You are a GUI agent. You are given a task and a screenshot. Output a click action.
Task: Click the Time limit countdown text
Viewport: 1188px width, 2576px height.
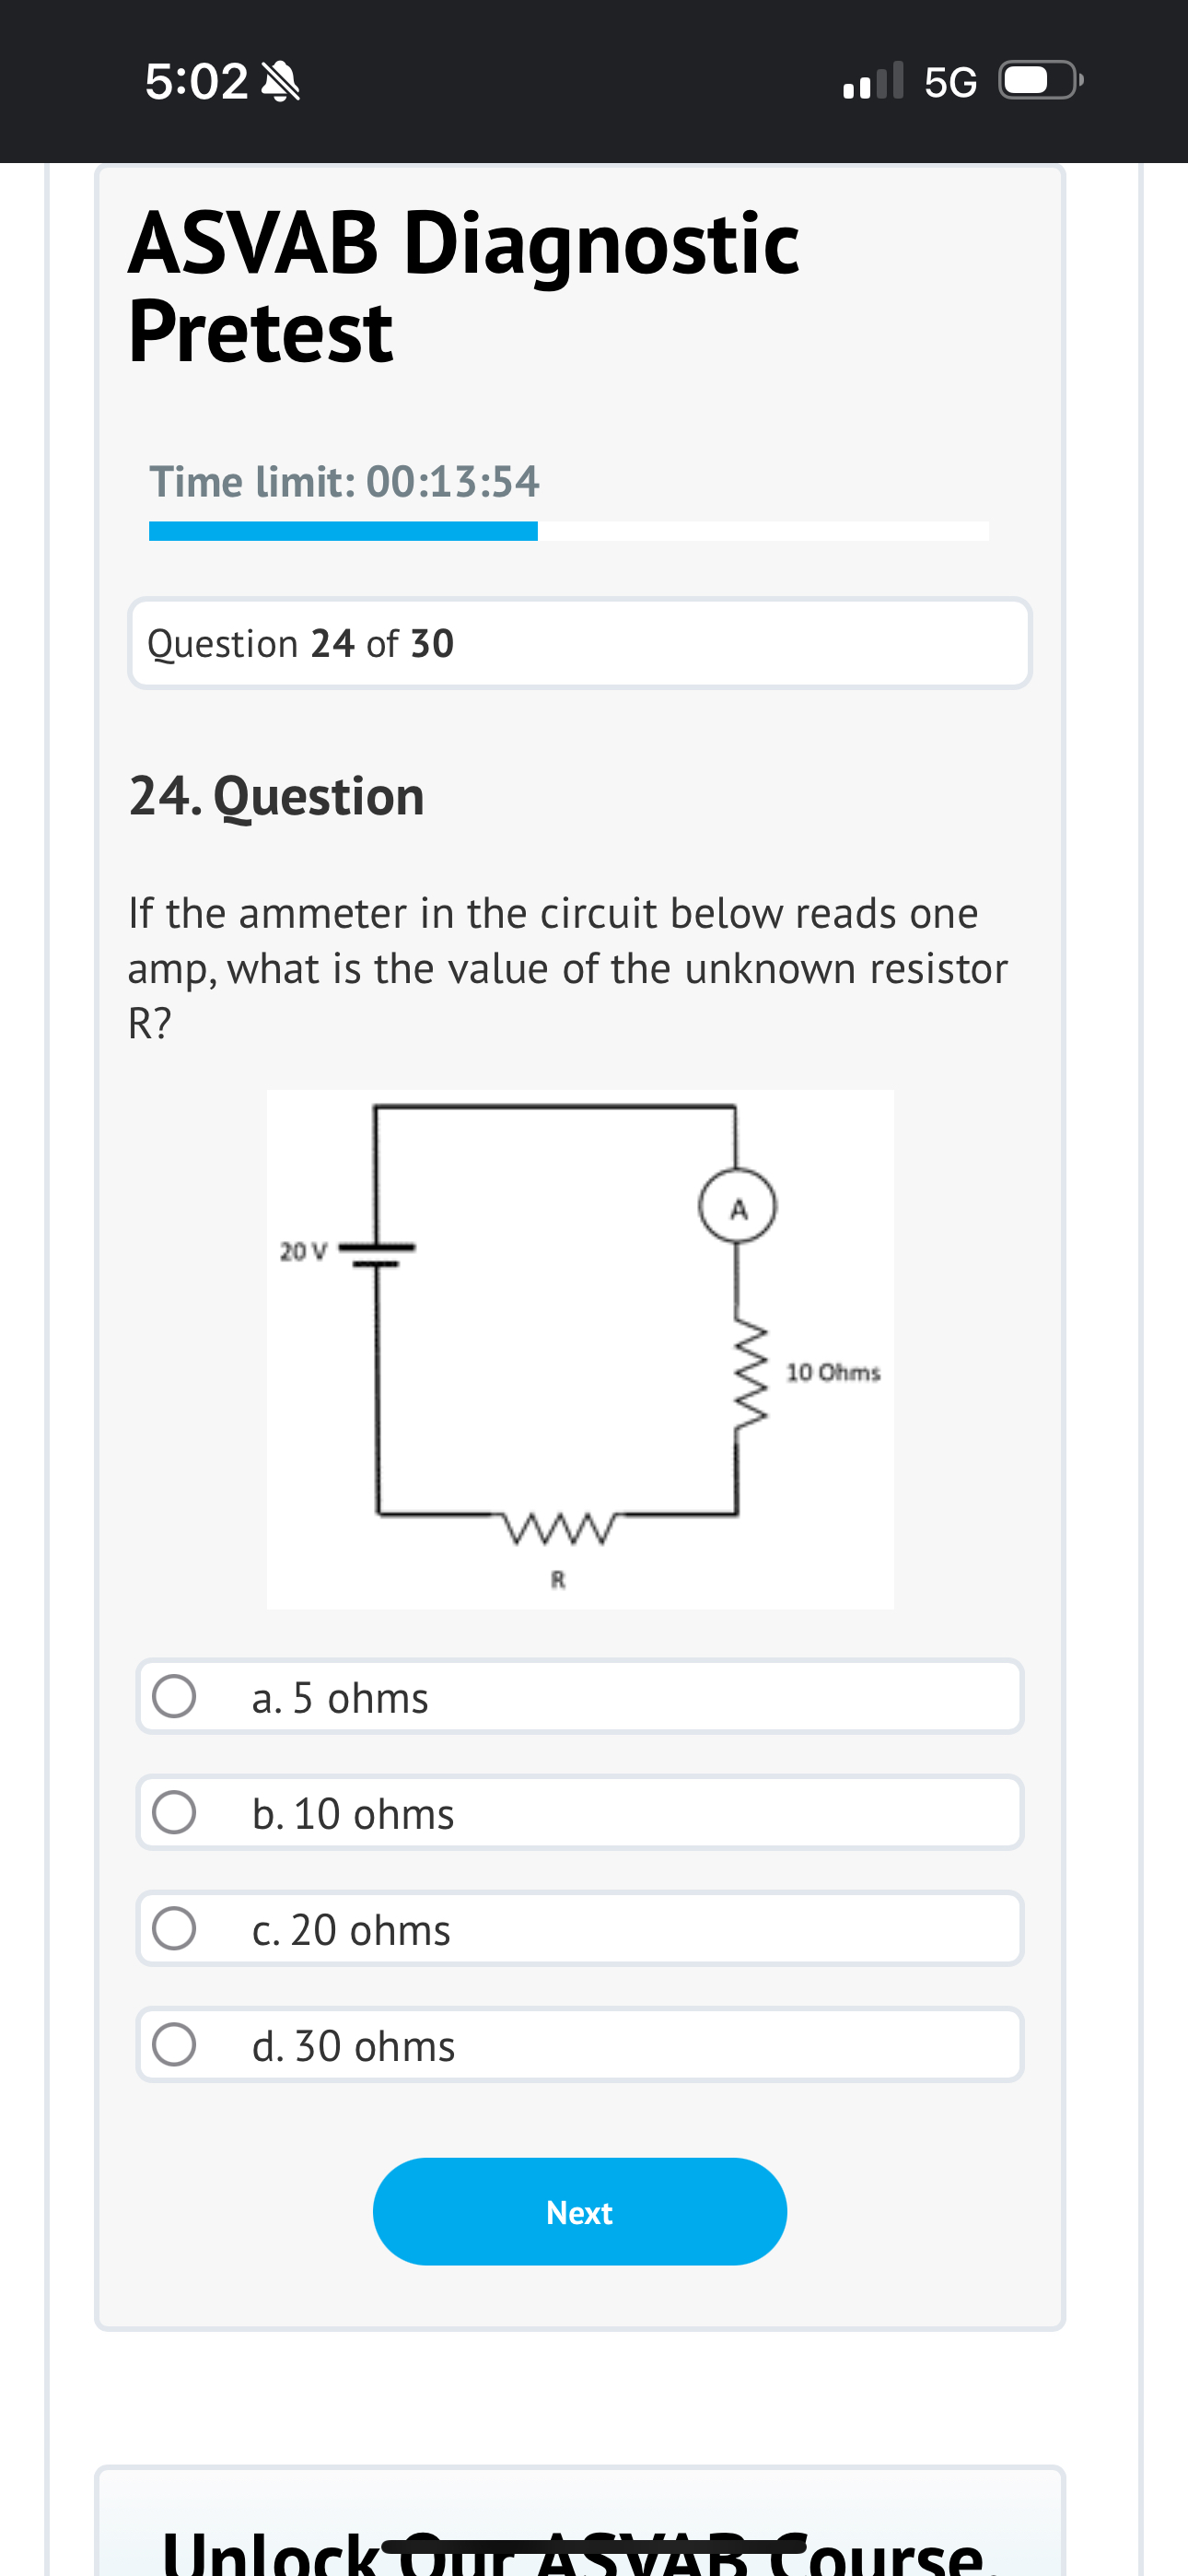(x=345, y=481)
